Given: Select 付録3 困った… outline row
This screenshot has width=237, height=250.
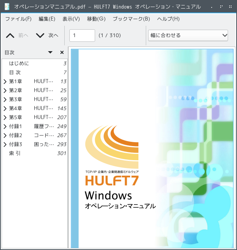Looking at the screenshot, I should pyautogui.click(x=35, y=144).
